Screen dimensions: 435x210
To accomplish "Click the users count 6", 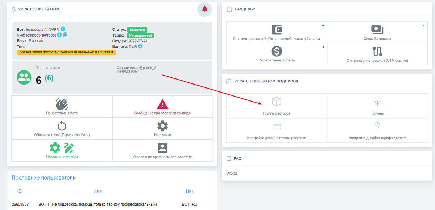I will pyautogui.click(x=39, y=80).
